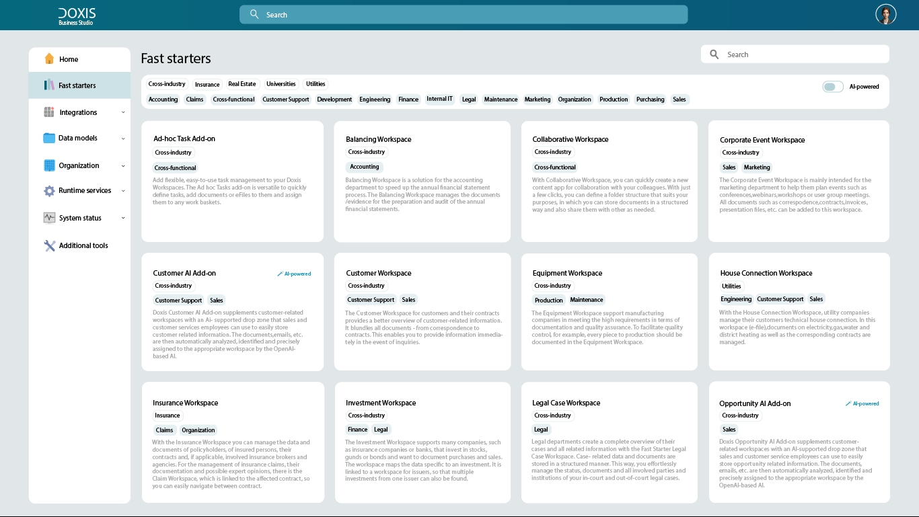Screen dimensions: 919x517
Task: Select the Integrations grid icon
Action: [49, 112]
